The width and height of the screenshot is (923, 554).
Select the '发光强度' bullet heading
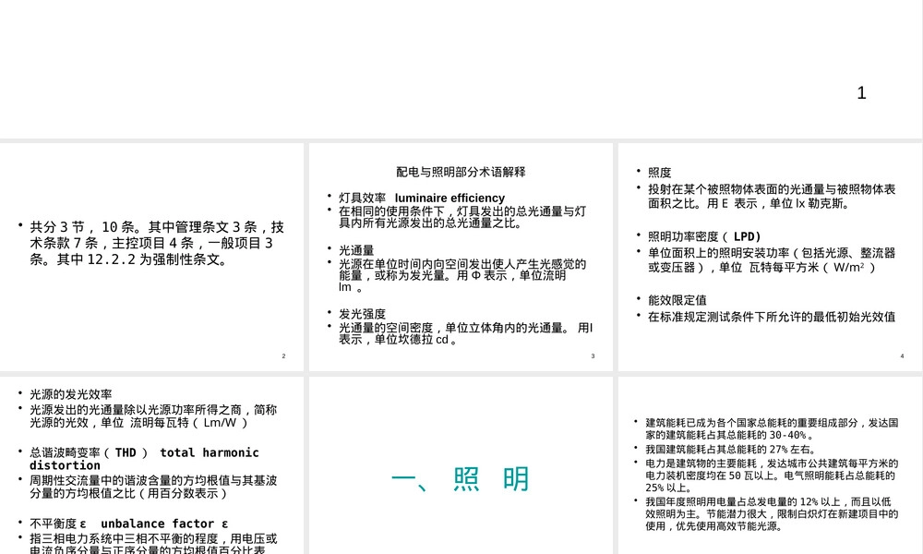click(x=362, y=314)
